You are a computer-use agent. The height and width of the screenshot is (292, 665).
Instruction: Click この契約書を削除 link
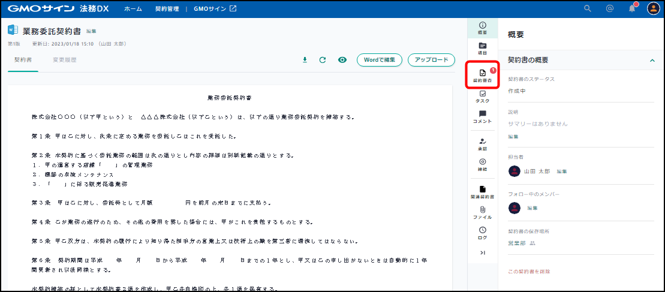[x=529, y=272]
